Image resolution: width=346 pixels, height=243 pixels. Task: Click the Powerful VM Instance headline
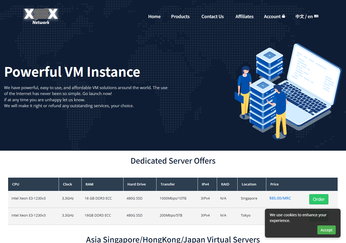pos(72,72)
